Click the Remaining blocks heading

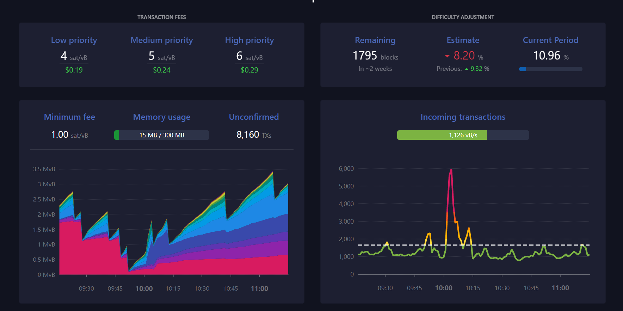pos(375,40)
